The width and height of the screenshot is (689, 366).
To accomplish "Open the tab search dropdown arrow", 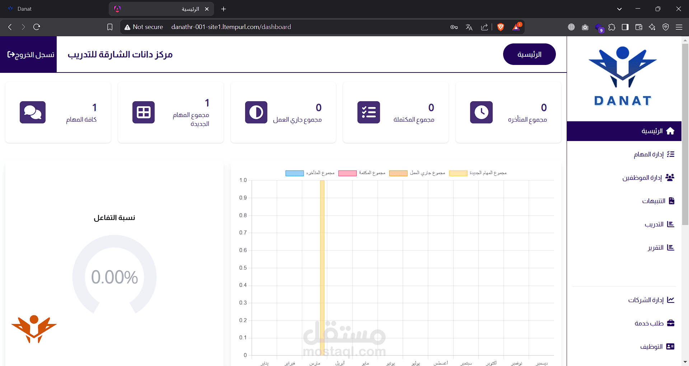I will [x=619, y=9].
